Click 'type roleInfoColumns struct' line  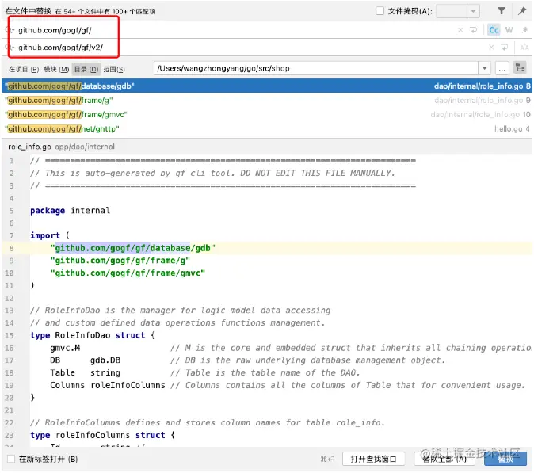coord(102,436)
